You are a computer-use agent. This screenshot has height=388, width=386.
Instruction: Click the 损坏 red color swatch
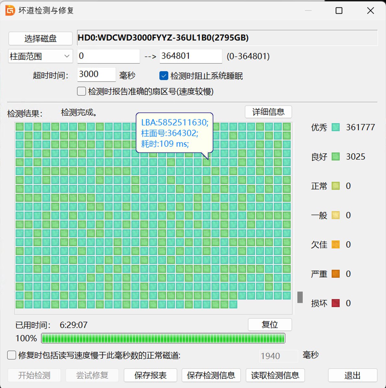[x=336, y=303]
